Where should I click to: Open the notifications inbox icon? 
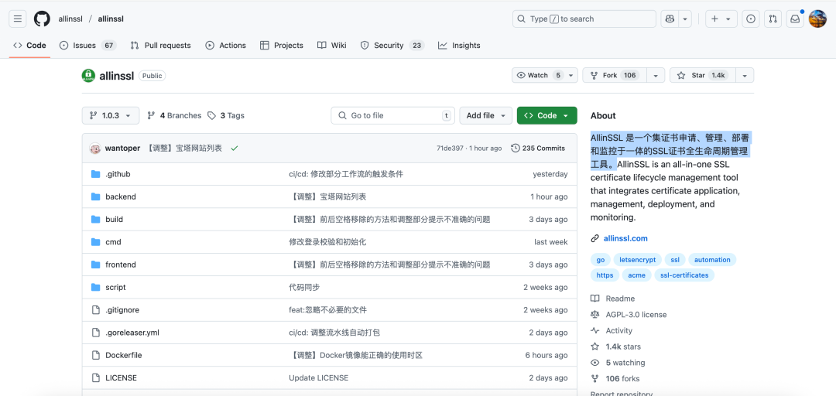(x=794, y=19)
